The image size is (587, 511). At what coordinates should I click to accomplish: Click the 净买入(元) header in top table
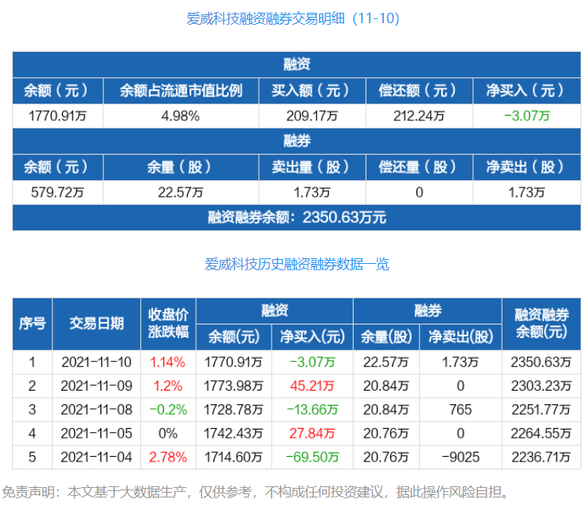tap(527, 91)
